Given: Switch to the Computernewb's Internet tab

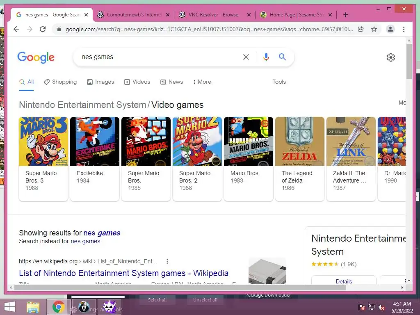Looking at the screenshot, I should pos(133,15).
